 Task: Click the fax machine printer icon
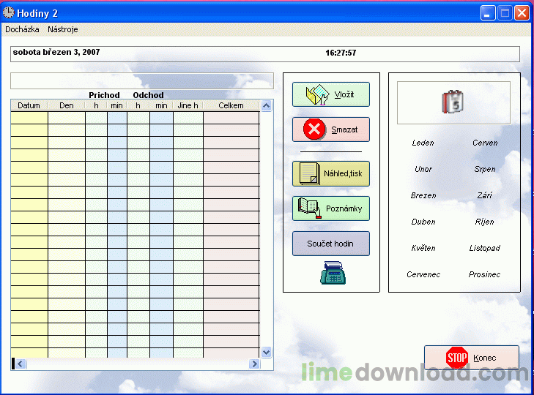coord(333,273)
